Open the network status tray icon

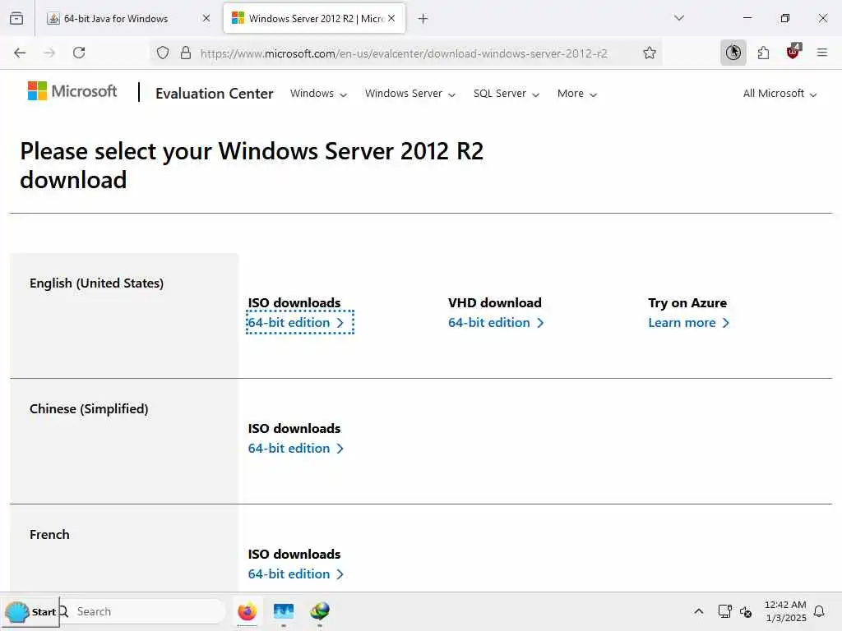click(x=724, y=611)
